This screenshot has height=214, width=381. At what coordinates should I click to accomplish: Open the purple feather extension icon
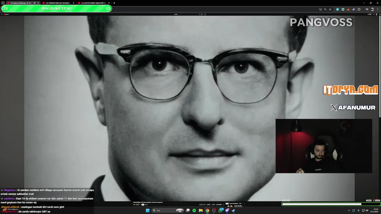(354, 10)
